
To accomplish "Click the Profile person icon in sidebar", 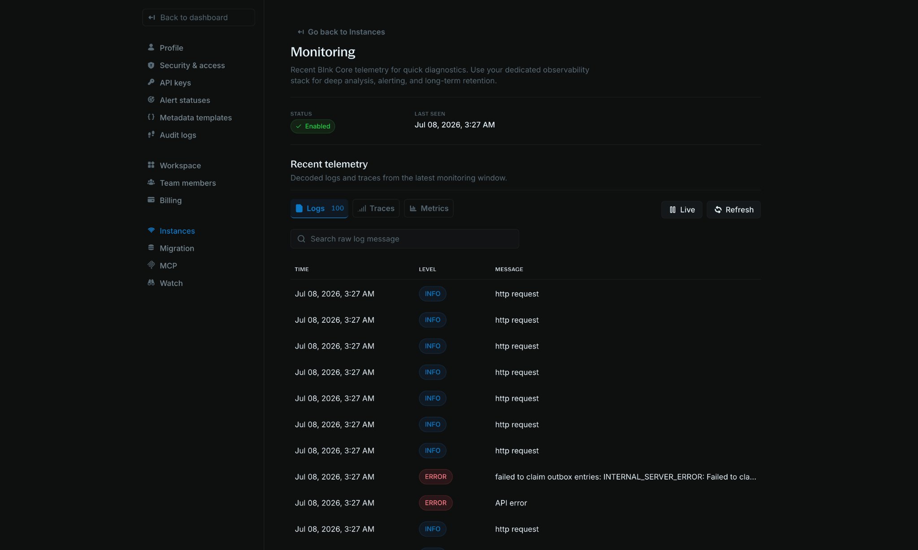I will tap(151, 47).
